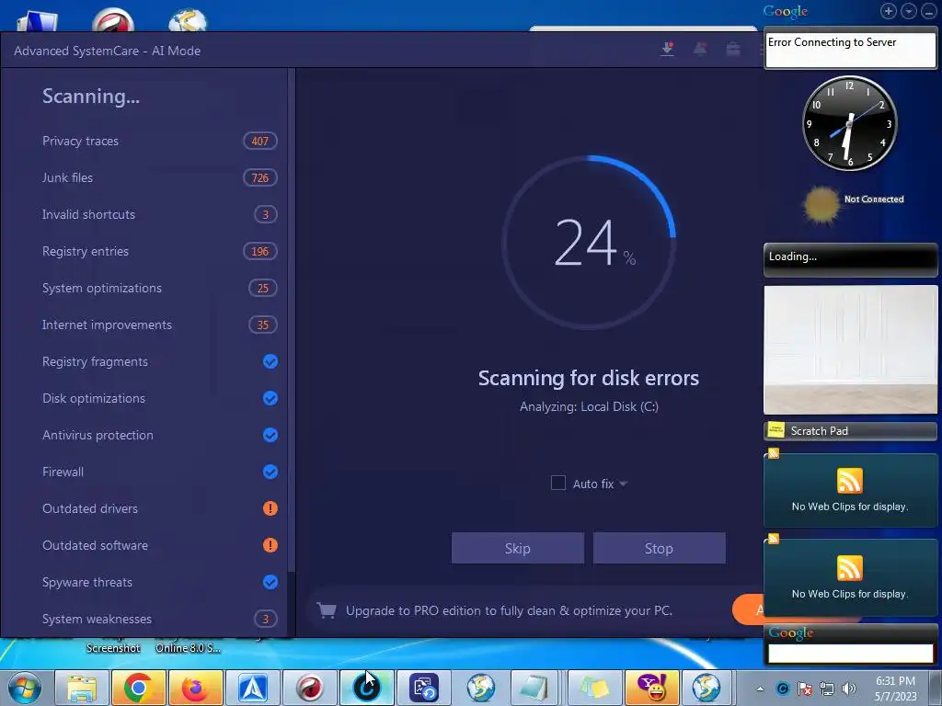Click the Registry fragments check mark
This screenshot has width=942, height=706.
270,361
